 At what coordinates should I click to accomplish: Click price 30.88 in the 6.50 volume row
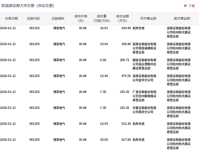[83, 60]
